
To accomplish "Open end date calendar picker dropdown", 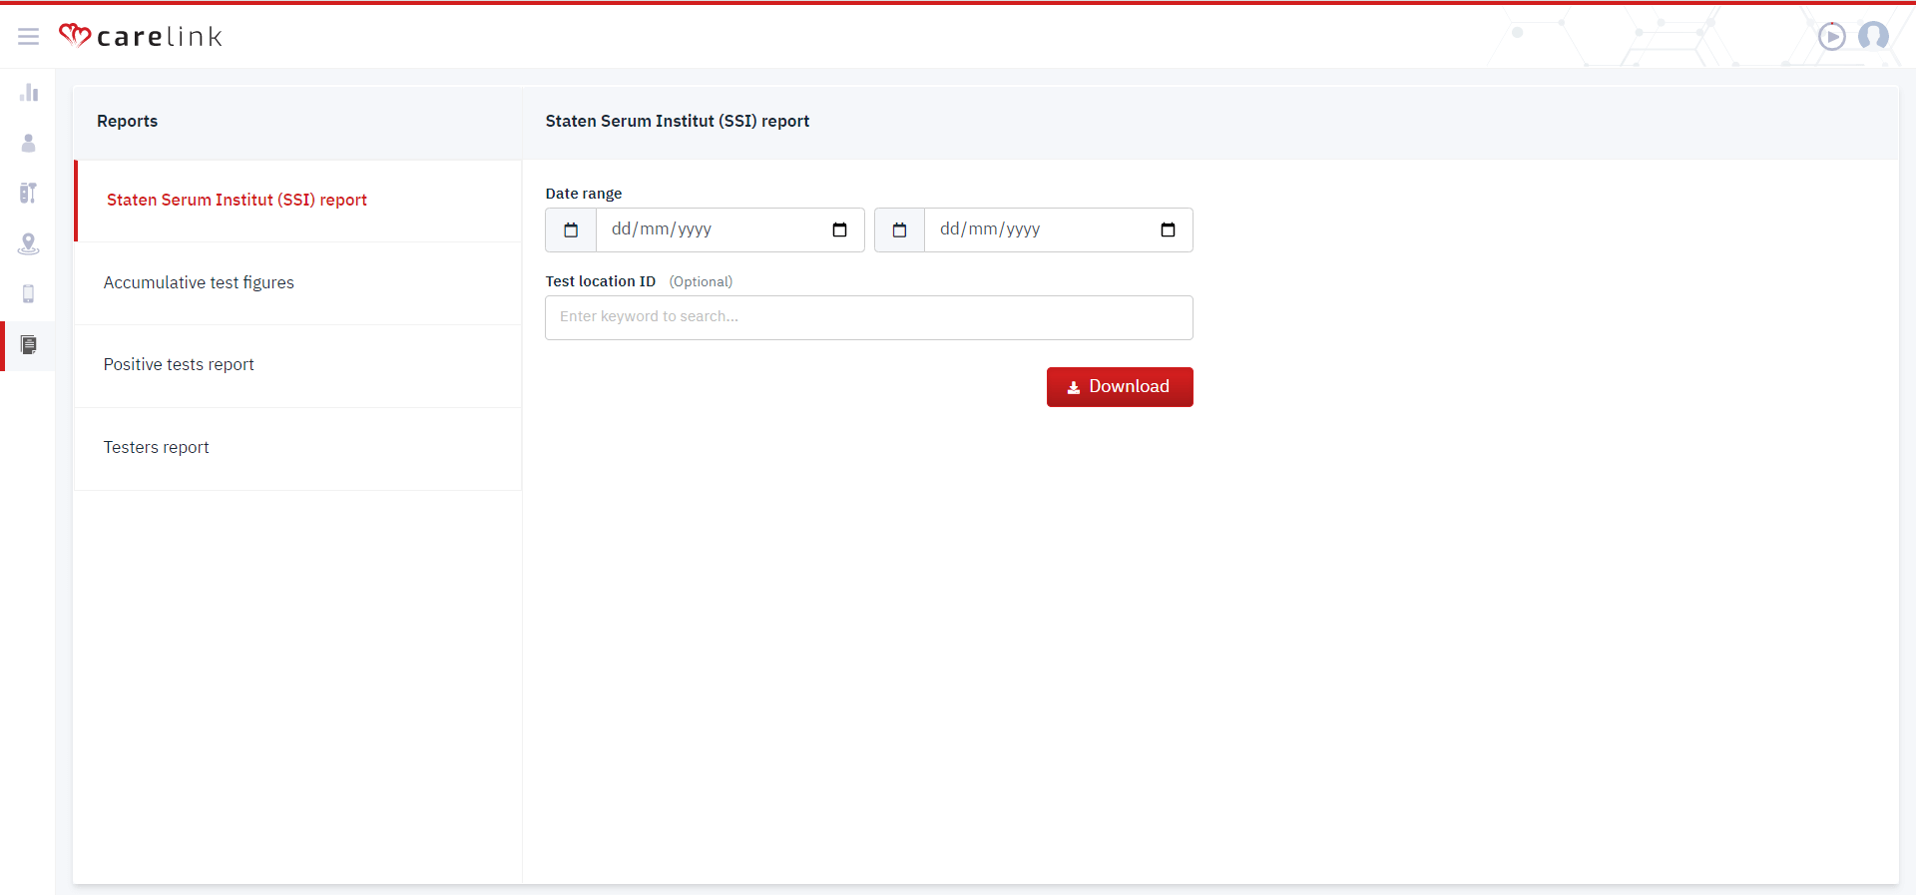I will (1168, 230).
